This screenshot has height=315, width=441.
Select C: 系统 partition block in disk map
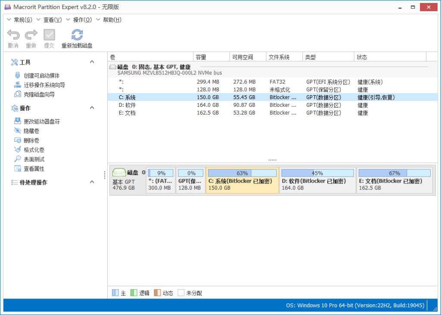242,180
